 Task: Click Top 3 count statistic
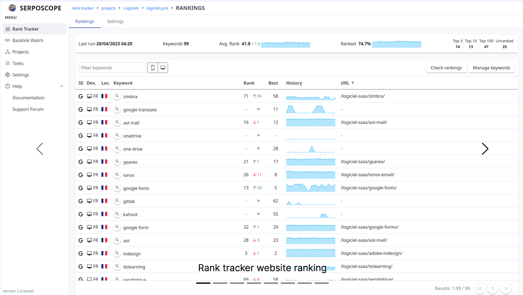tap(457, 44)
